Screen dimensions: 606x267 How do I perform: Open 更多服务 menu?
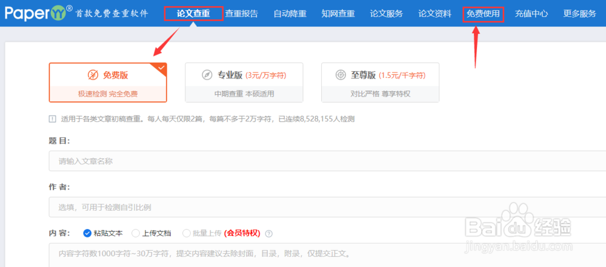coord(580,14)
